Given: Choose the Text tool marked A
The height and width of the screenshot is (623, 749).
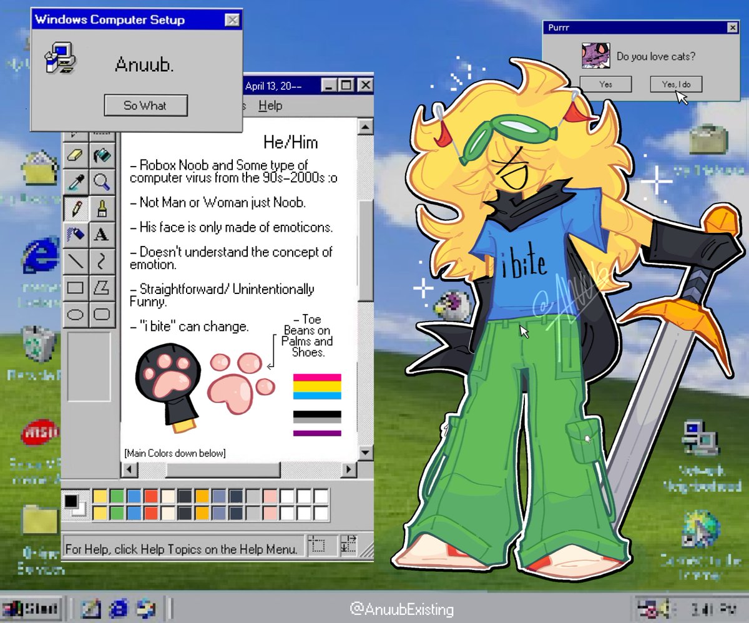Looking at the screenshot, I should click(101, 234).
